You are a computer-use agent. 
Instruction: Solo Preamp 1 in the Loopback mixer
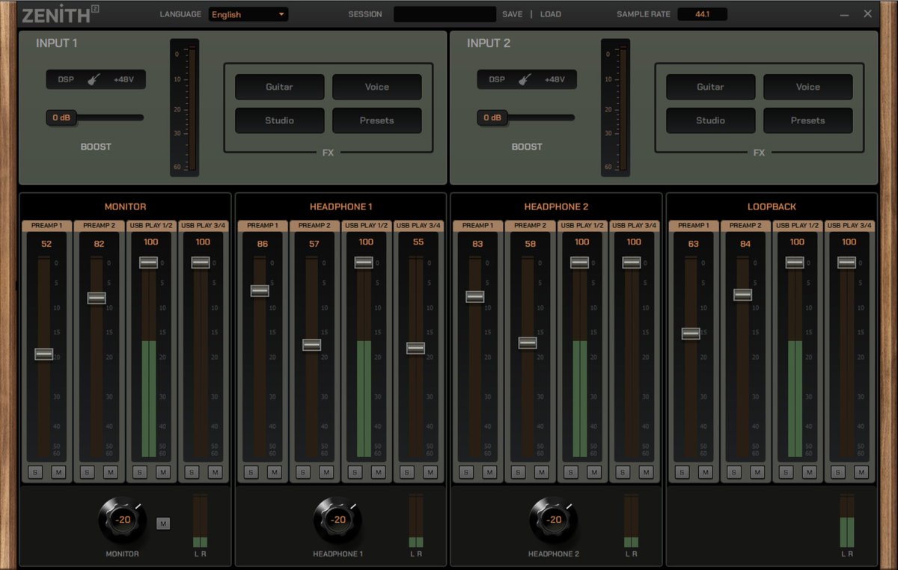coord(682,472)
